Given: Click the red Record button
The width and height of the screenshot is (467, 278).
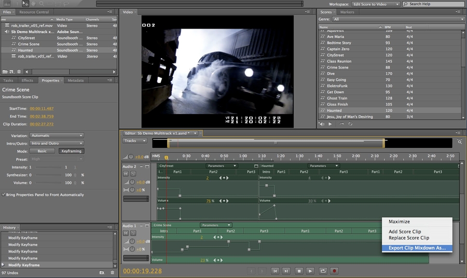Looking at the screenshot, I should [x=335, y=271].
